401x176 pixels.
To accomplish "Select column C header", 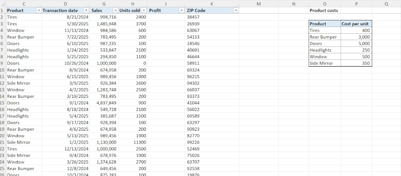I will click(x=24, y=4).
